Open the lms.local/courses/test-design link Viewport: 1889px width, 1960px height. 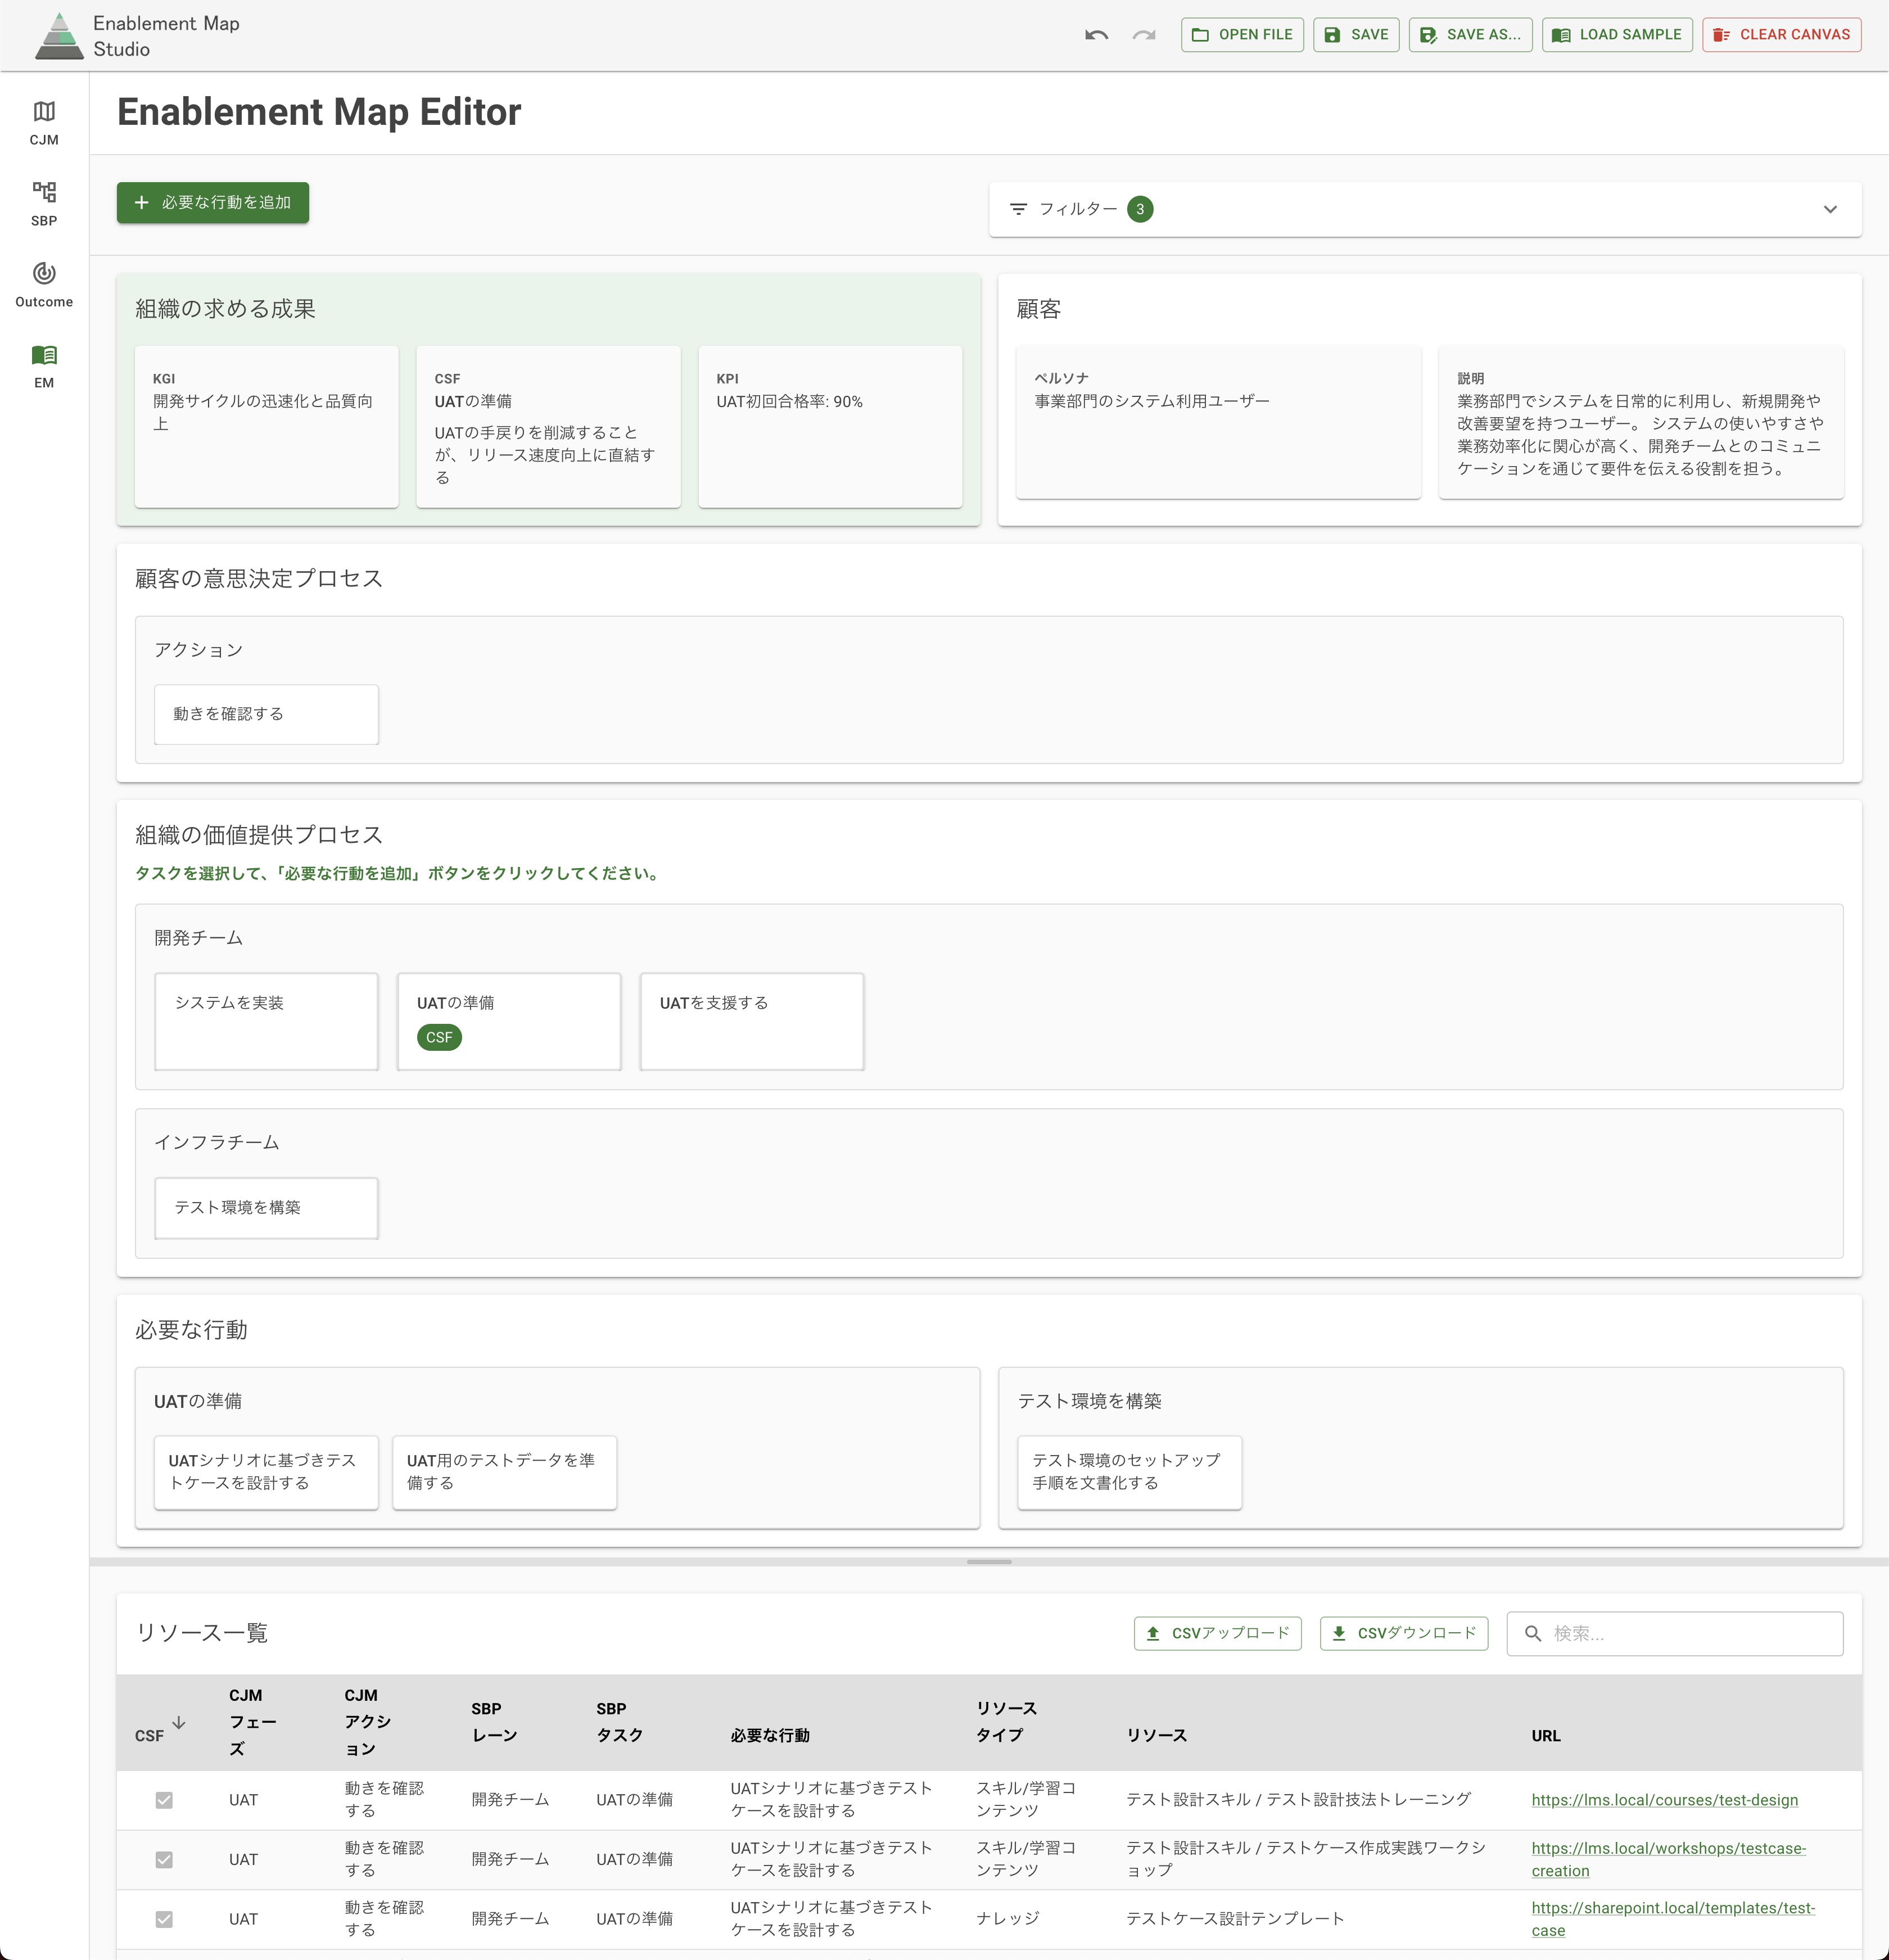pos(1664,1800)
